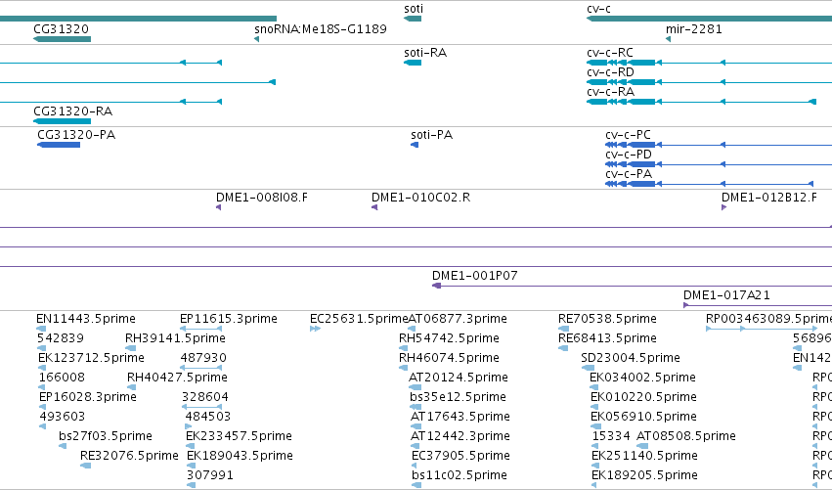Select the SD23004.5prime EST label
This screenshot has width=832, height=490.
pos(631,358)
